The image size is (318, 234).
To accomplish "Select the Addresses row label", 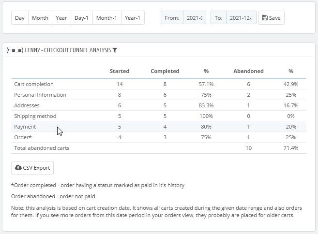I will (27, 105).
